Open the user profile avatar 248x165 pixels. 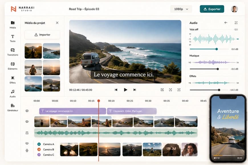234,9
